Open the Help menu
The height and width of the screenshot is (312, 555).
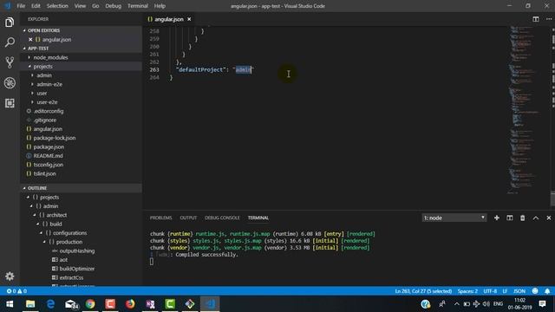(160, 6)
